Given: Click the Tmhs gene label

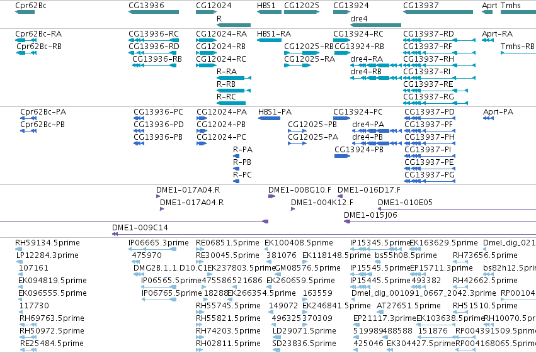Looking at the screenshot, I should click(x=511, y=6).
